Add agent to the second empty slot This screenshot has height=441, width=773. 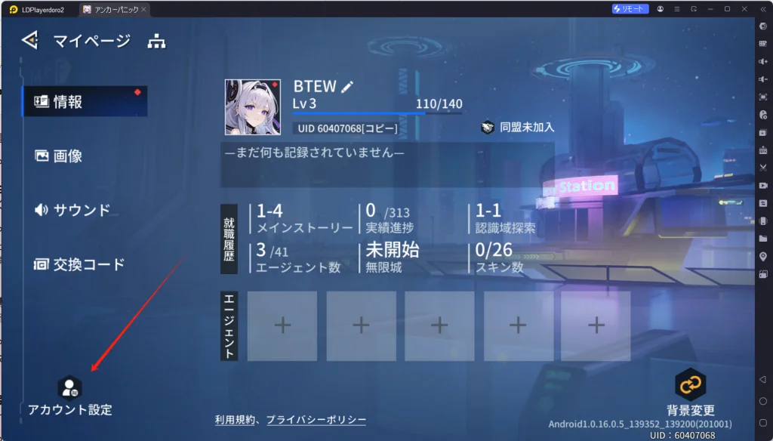pos(362,325)
